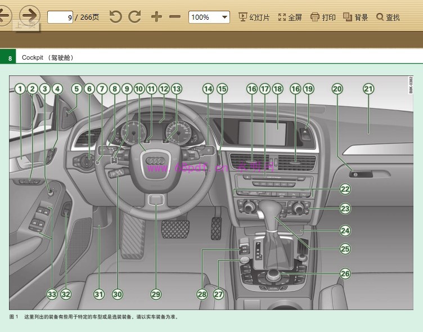423x332 pixels.
Task: Click the page number input field
Action: (x=60, y=17)
